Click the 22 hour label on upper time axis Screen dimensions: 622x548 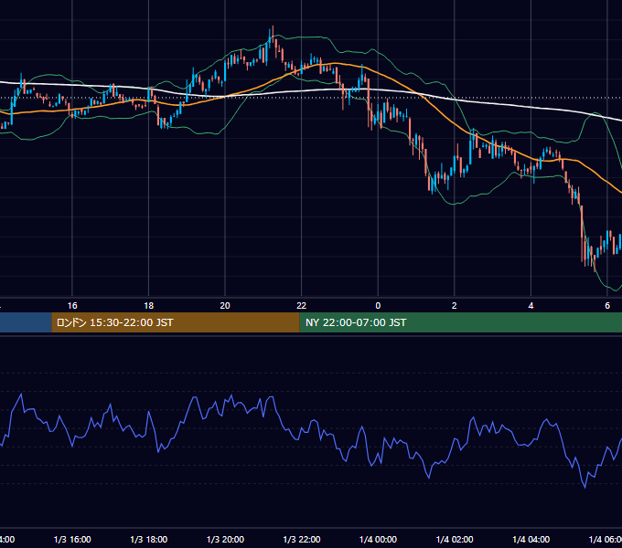pos(302,306)
